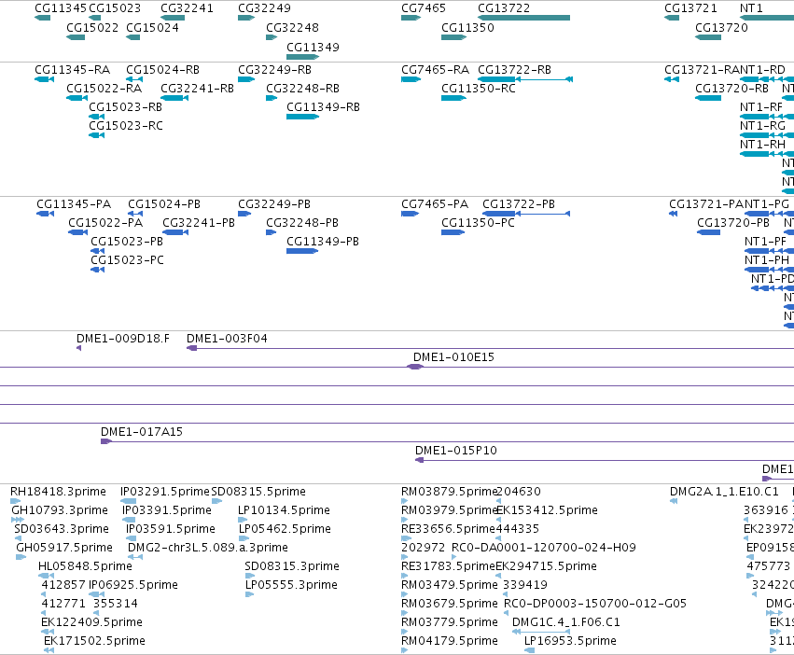
Task: Select the CG15023-PB protein label
Action: 127,243
